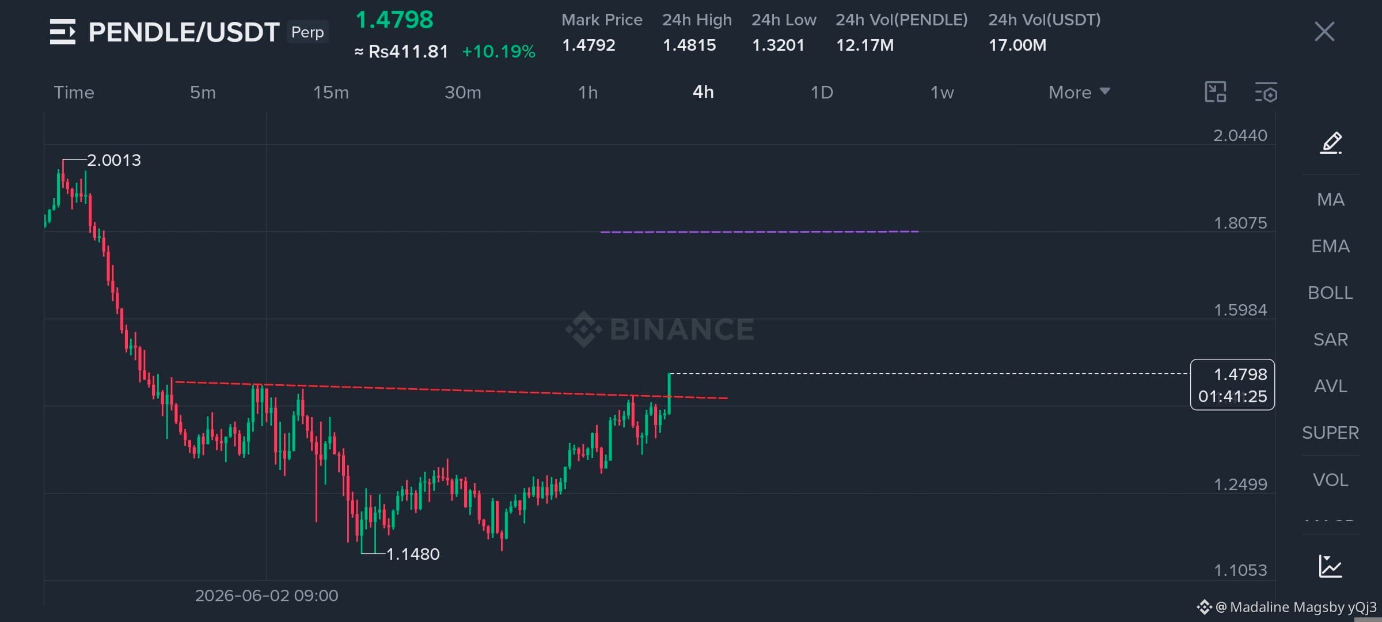Open the line chart indicator icon
The image size is (1382, 622).
(x=1330, y=566)
